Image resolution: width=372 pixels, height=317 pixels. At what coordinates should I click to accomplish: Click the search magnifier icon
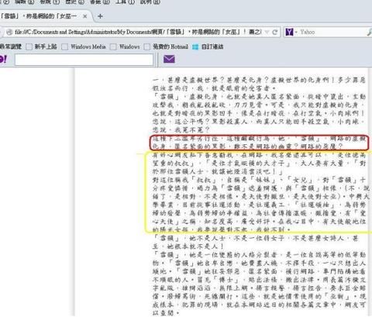pyautogui.click(x=370, y=33)
